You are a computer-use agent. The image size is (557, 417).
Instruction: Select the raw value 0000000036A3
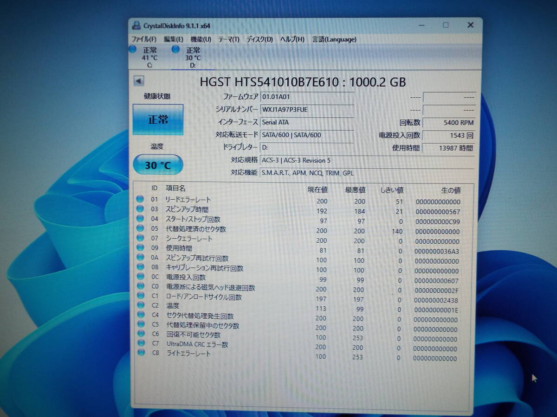coord(438,251)
